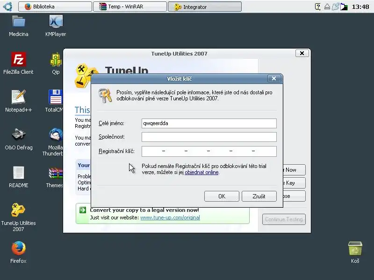Click the keys icon in Vložit klíč dialog
The image size is (374, 280).
[x=105, y=96]
